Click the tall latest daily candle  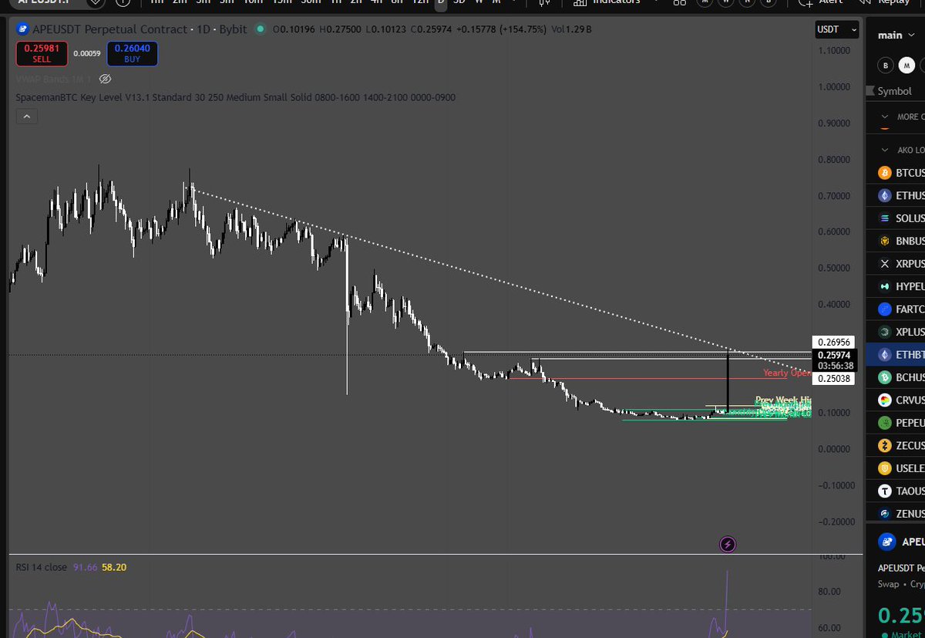[728, 382]
